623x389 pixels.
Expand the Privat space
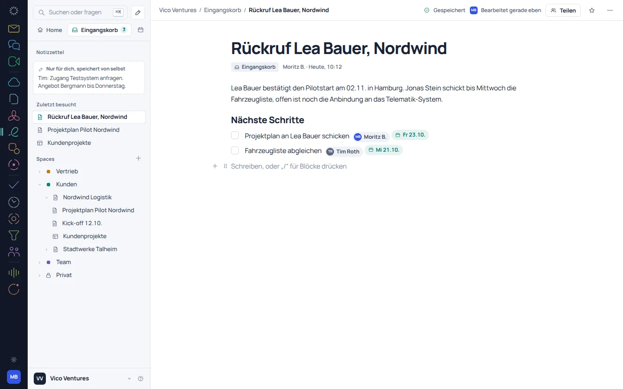[39, 275]
